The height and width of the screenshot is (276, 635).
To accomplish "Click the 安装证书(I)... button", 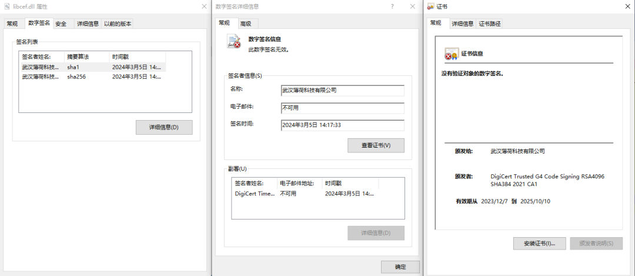I will [539, 244].
